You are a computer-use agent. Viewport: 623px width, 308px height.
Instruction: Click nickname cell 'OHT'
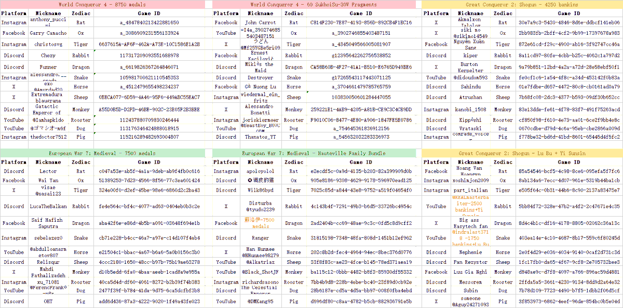click(x=48, y=301)
